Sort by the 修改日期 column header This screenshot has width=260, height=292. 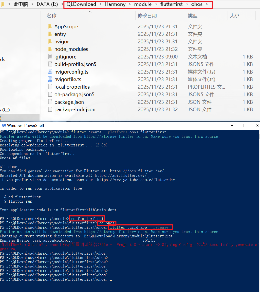147,16
